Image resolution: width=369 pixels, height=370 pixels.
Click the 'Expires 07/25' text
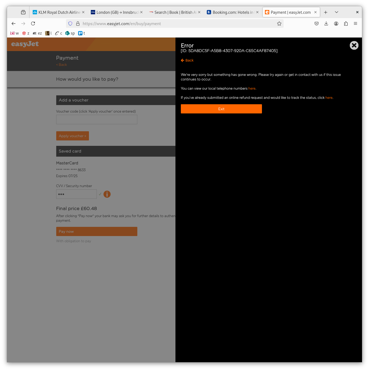67,176
